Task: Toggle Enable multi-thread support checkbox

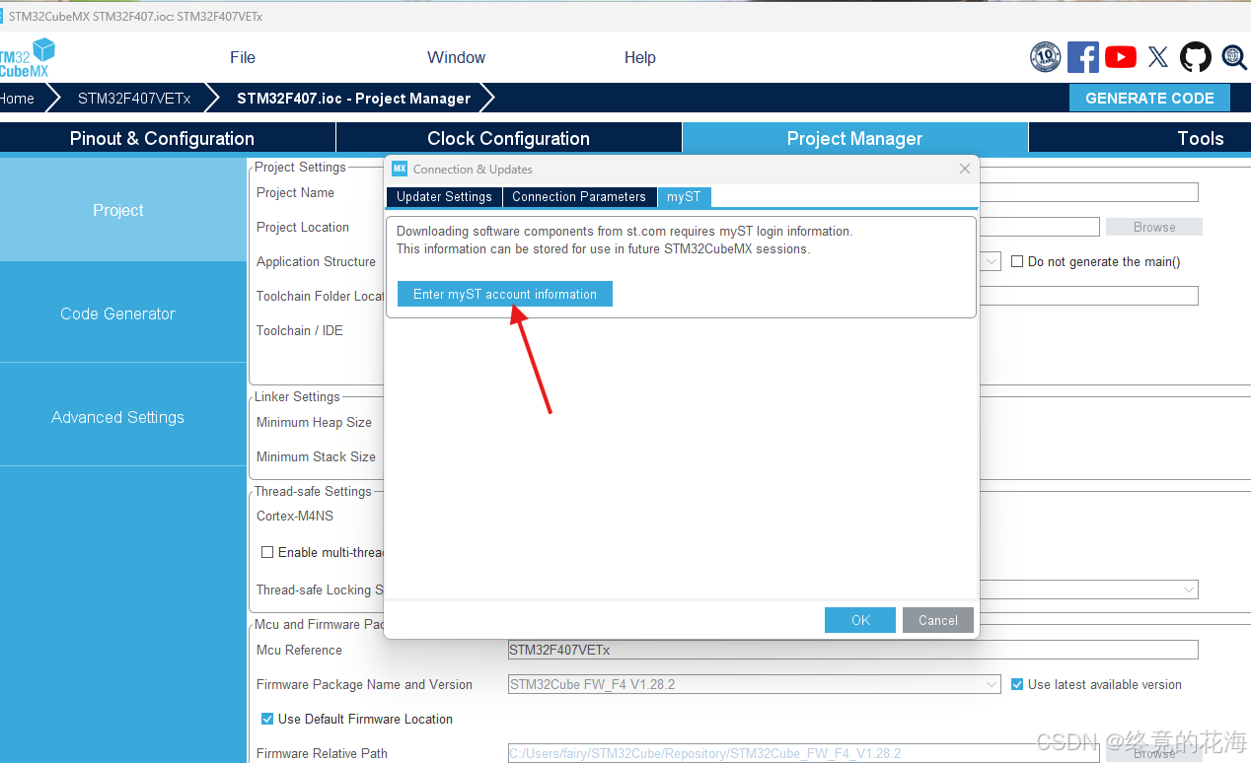Action: (x=266, y=552)
